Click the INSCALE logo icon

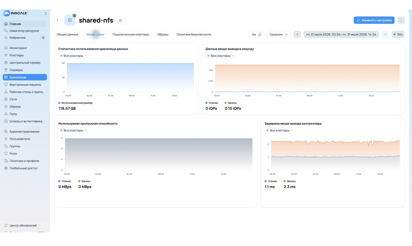click(x=6, y=13)
